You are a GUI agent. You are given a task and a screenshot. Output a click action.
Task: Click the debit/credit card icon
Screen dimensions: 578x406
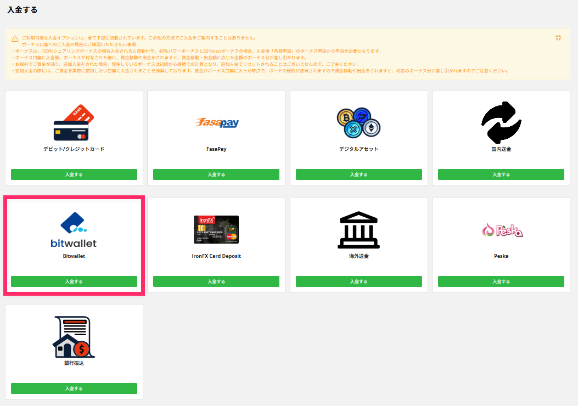[74, 123]
